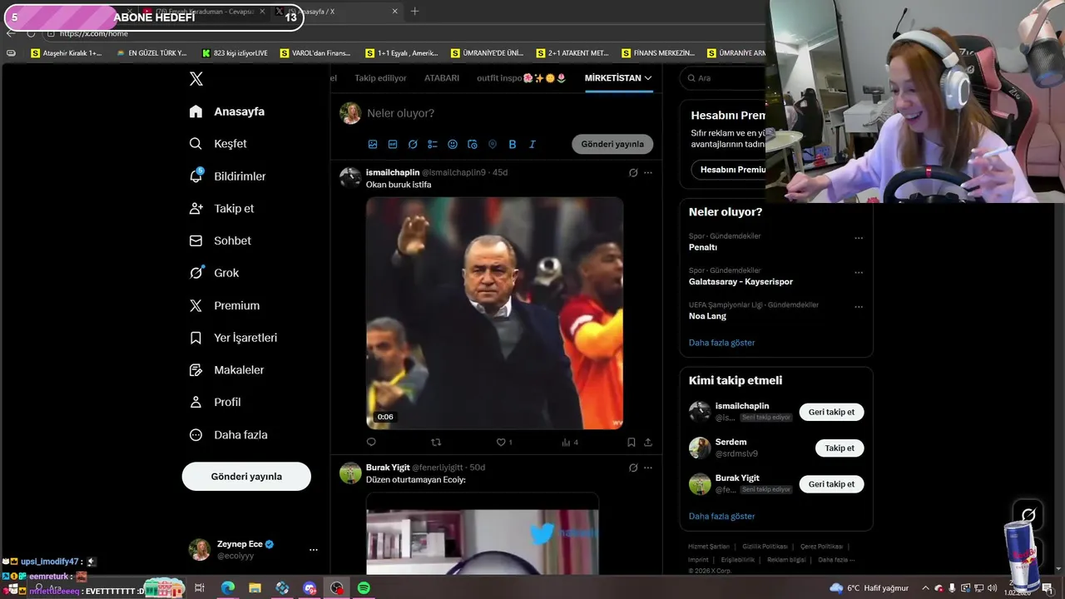1065x599 pixels.
Task: Open Takip et in sidebar
Action: 221,209
